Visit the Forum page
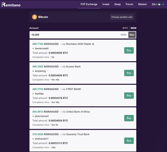167x152 pixels. point(129,4)
